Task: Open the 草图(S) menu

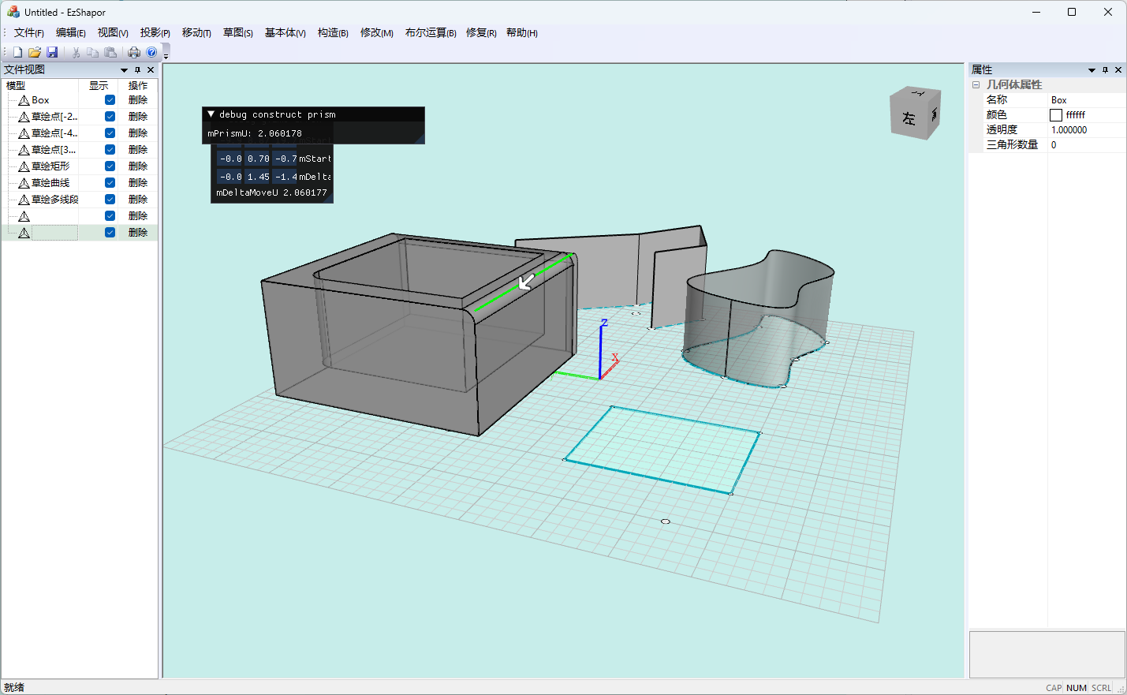Action: click(238, 32)
